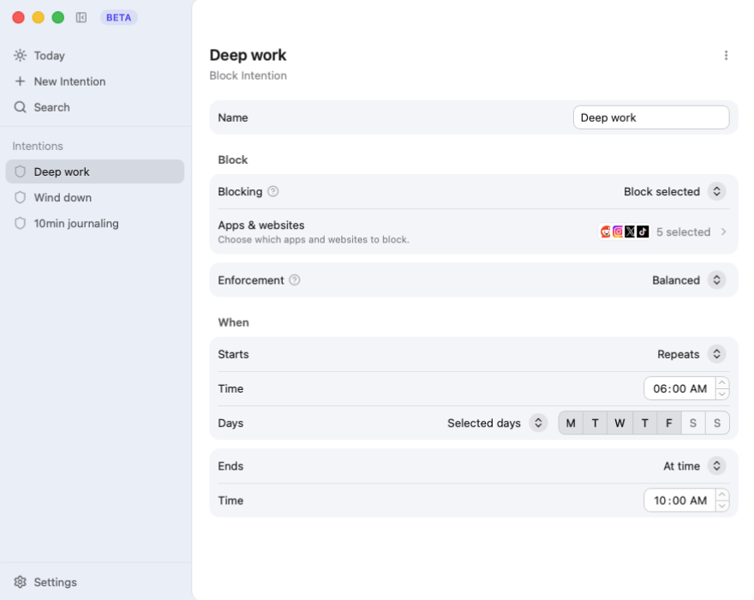Click the Block Intention subtitle
The height and width of the screenshot is (600, 754).
click(x=248, y=76)
